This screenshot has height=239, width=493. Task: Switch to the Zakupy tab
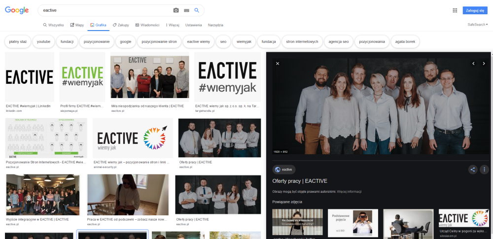tap(121, 25)
